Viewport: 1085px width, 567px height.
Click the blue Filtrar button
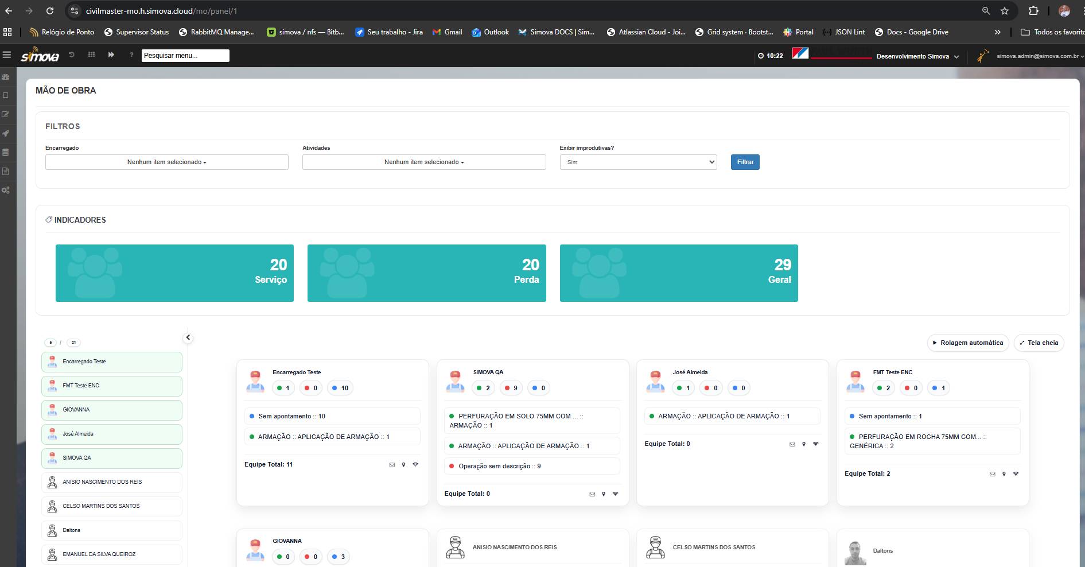pyautogui.click(x=745, y=162)
